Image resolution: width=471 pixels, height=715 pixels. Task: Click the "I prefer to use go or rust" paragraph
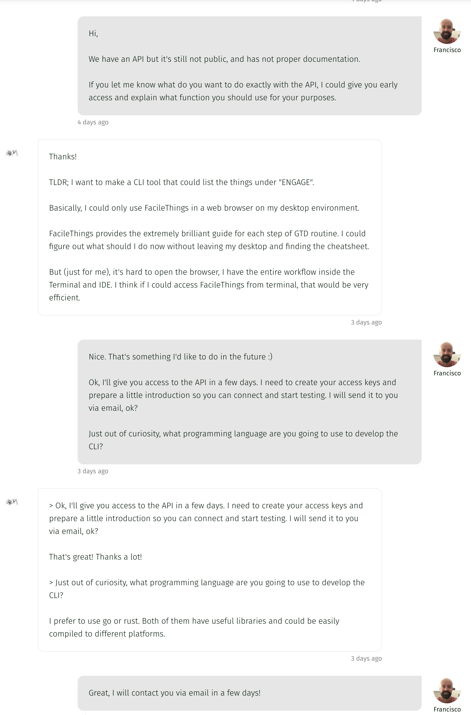tap(194, 627)
